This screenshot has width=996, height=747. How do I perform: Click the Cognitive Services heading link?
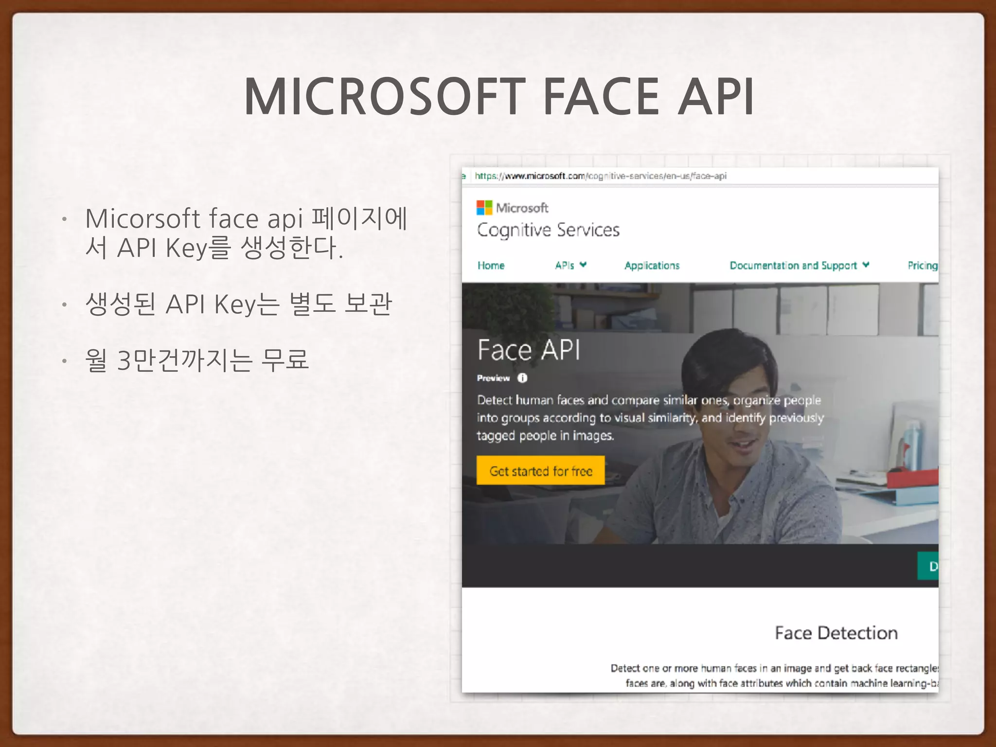[548, 230]
